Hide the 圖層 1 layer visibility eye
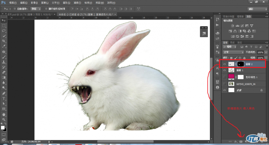 224,70
